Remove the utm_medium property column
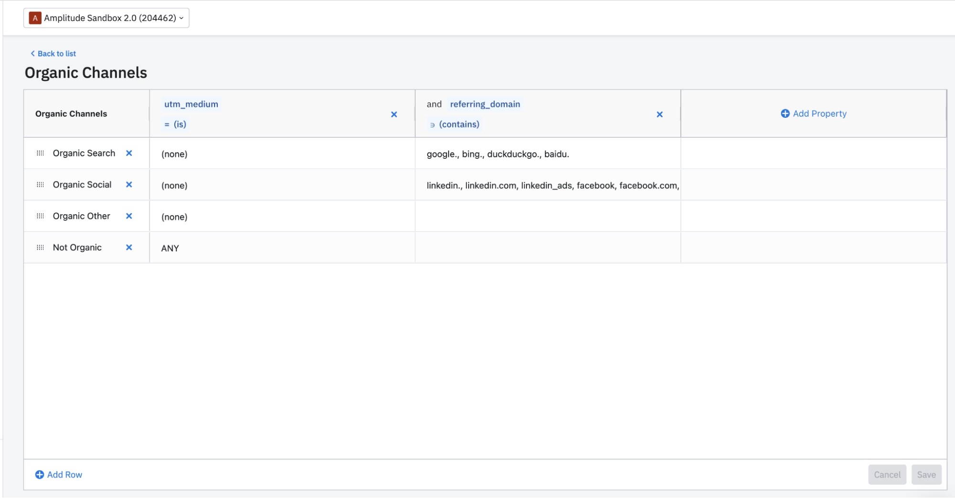 coord(394,114)
